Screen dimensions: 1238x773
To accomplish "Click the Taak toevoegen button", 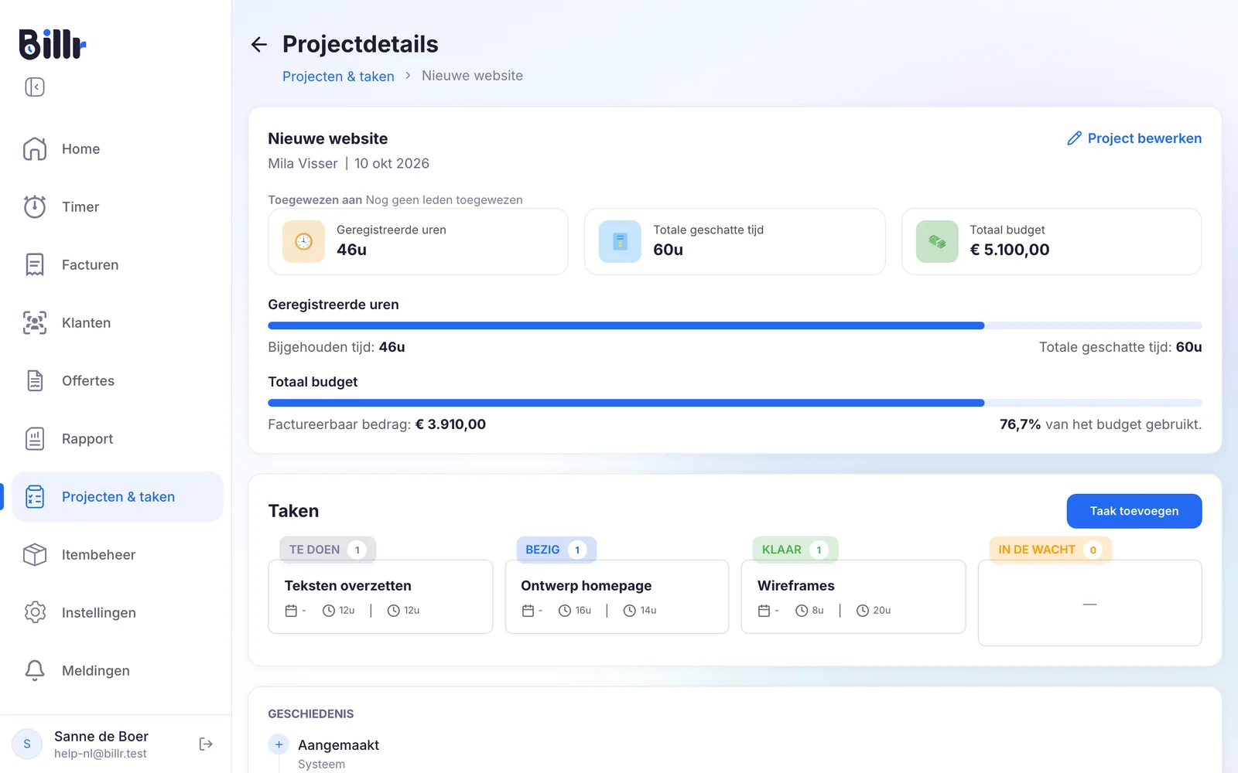I will coord(1134,511).
